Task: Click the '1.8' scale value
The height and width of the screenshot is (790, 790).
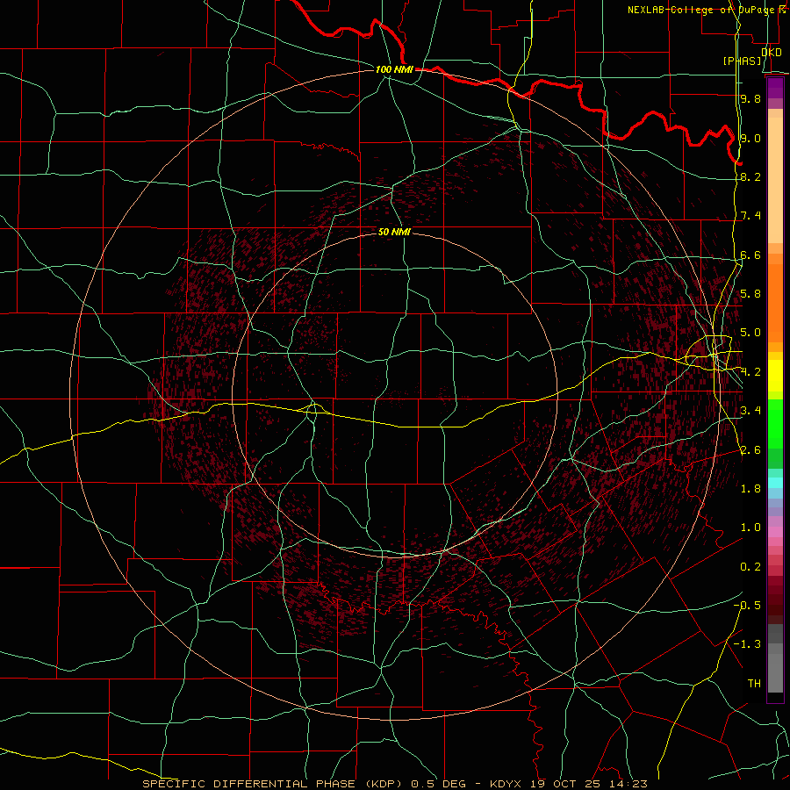Action: pyautogui.click(x=750, y=489)
